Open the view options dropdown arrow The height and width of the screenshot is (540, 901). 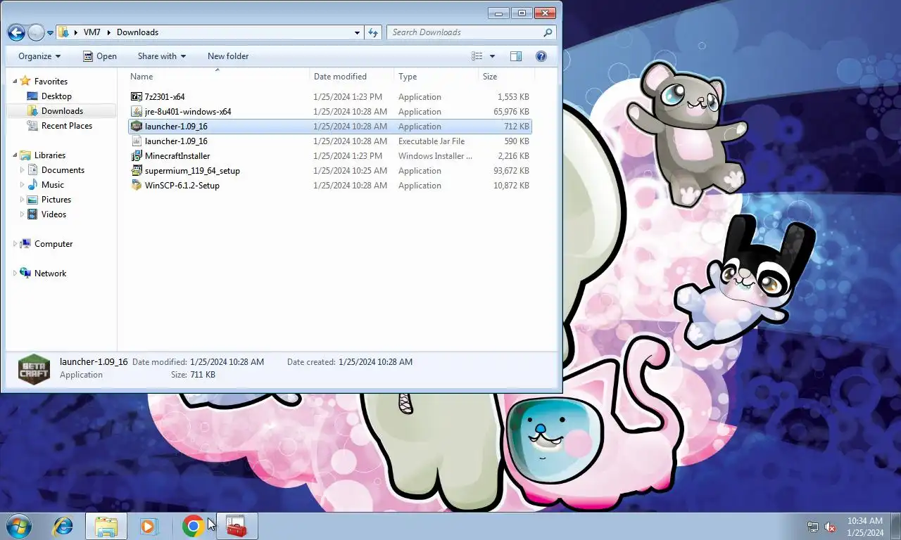point(492,56)
